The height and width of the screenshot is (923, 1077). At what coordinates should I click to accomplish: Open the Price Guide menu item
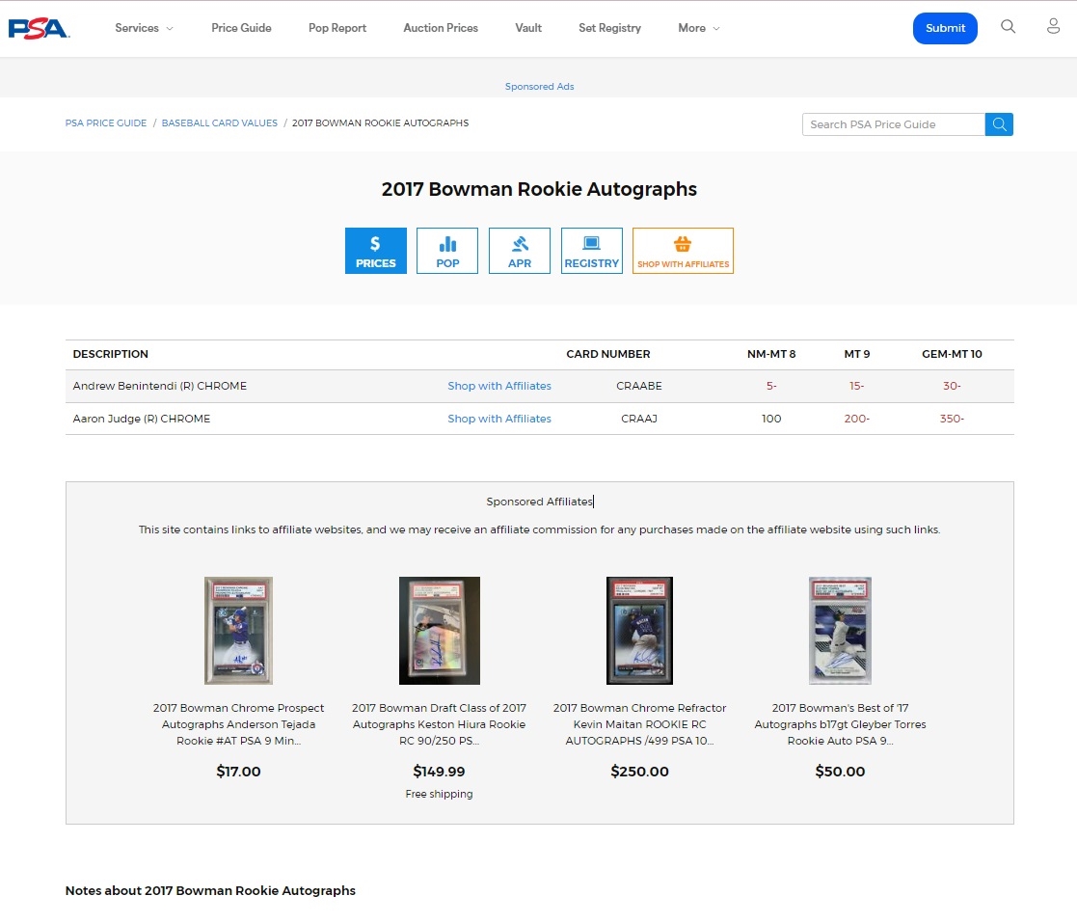(241, 28)
